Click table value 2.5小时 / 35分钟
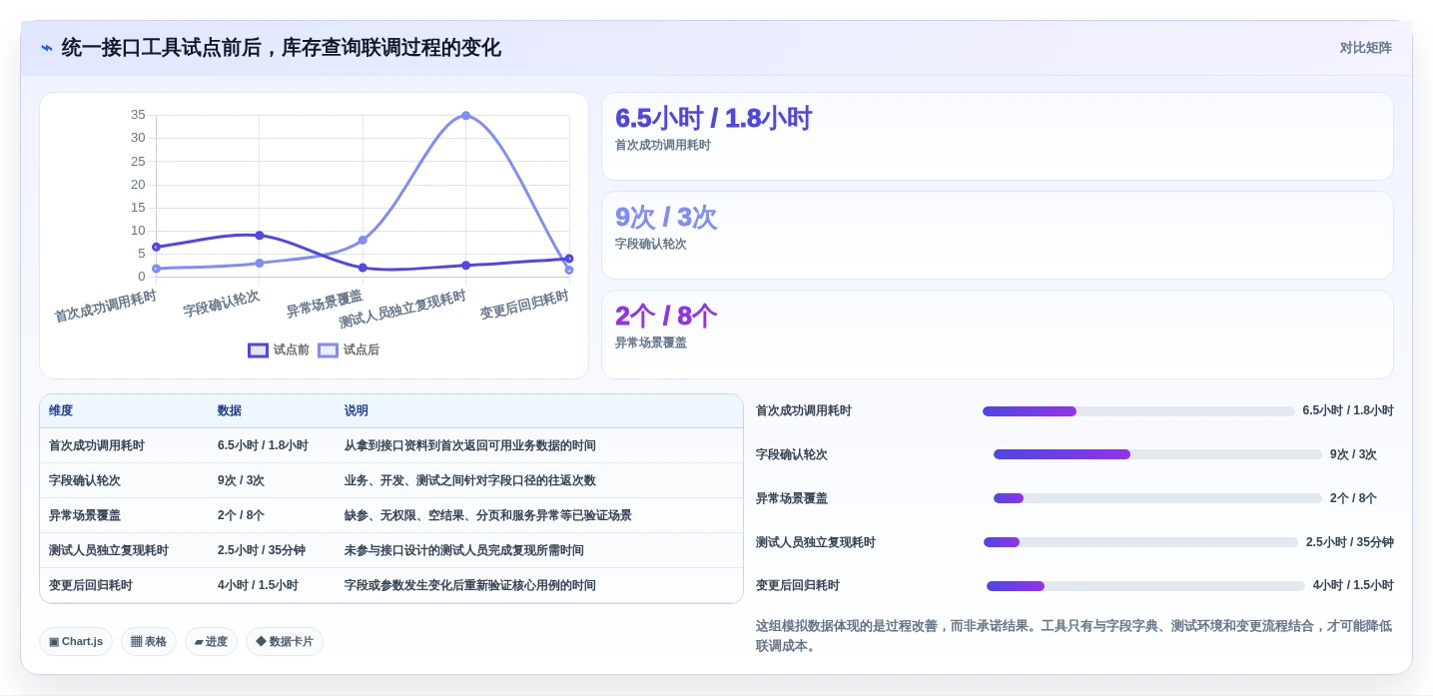The image size is (1433, 696). [x=262, y=551]
